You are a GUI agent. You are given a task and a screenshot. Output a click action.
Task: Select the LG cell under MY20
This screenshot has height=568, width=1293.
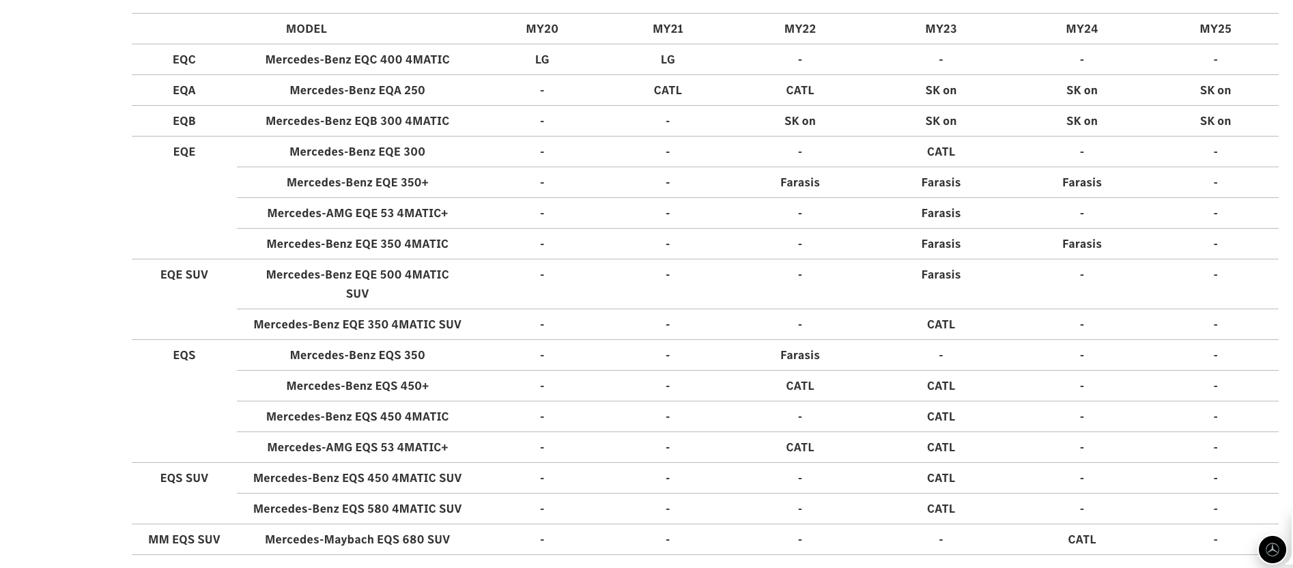[x=542, y=59]
